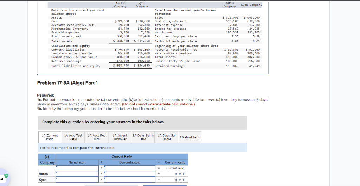Click Barco's year-end retained earnings 172,600

(123, 61)
